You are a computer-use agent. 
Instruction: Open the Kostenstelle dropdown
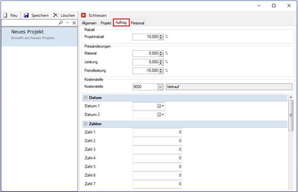point(161,87)
